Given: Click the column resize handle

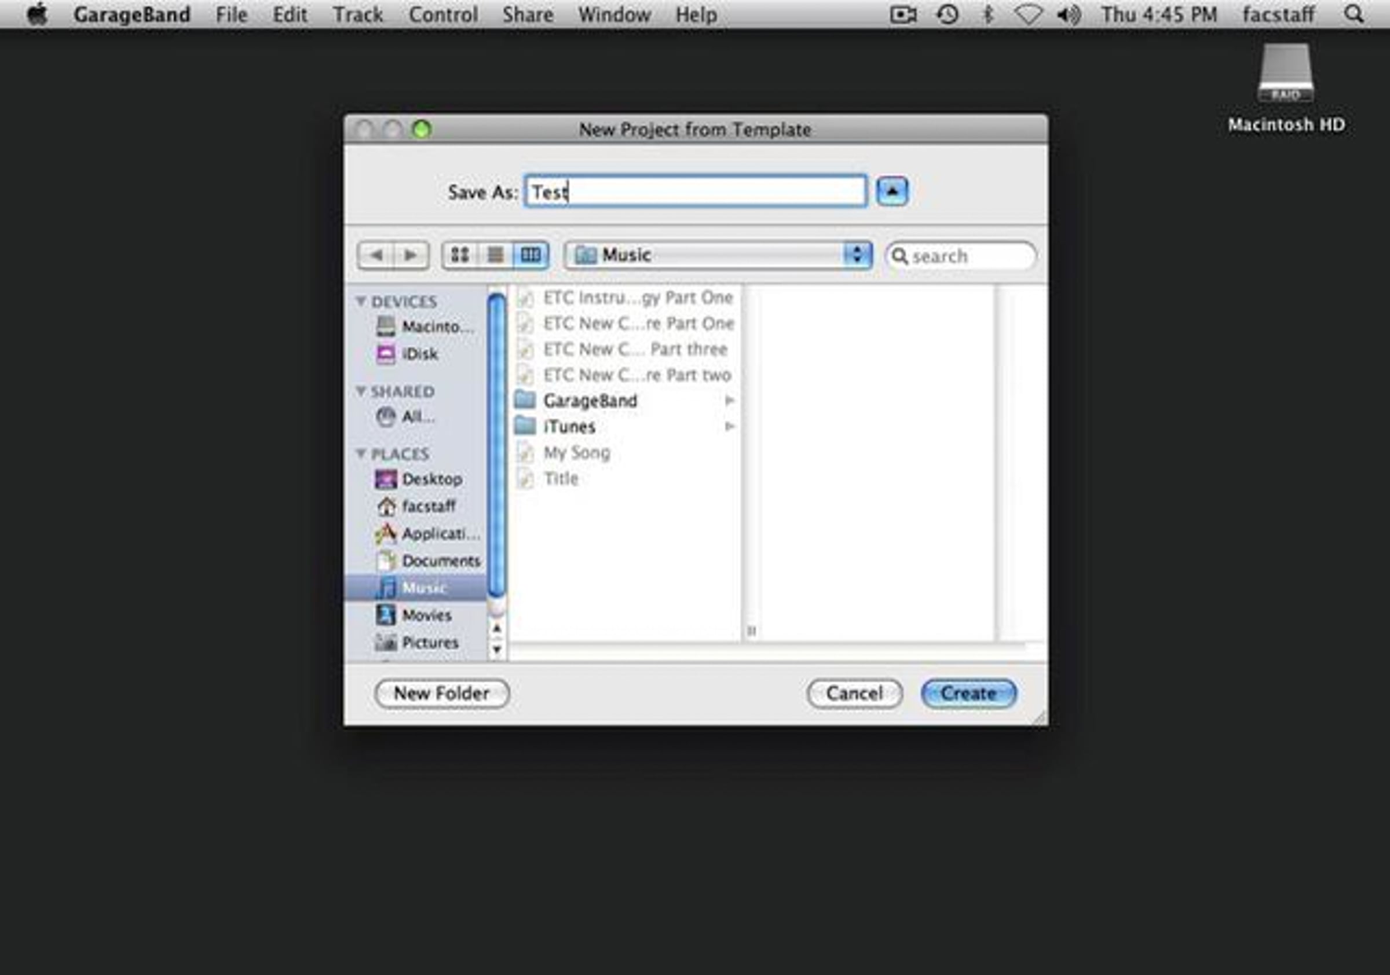Looking at the screenshot, I should point(751,631).
